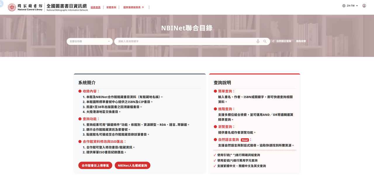Click the text 使用星號(*)進行萬用字元查詢
This screenshot has height=178, width=374.
click(x=238, y=160)
